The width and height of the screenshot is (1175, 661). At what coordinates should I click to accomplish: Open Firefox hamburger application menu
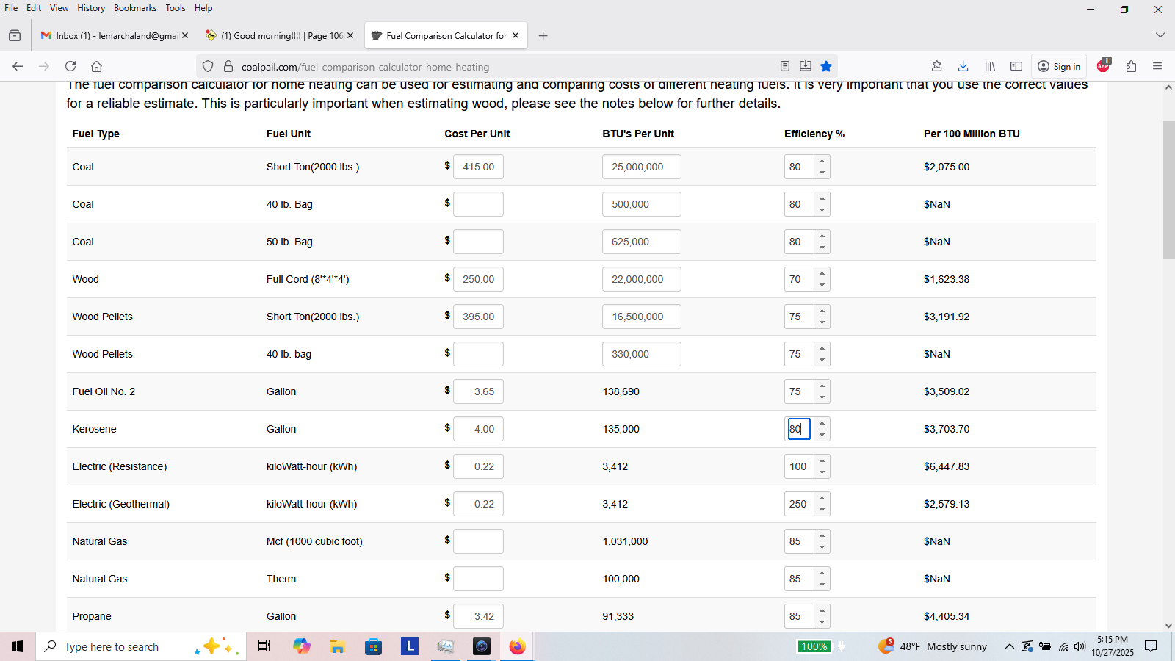(x=1157, y=66)
